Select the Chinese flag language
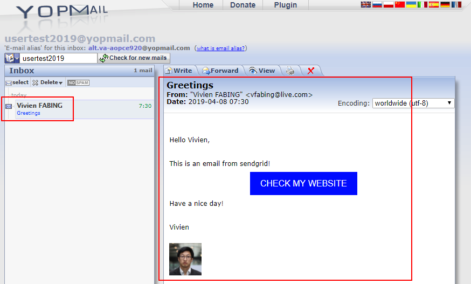Image resolution: width=471 pixels, height=284 pixels. tap(400, 4)
